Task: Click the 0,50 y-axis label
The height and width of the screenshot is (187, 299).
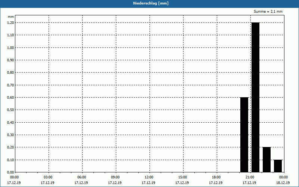Action: pyautogui.click(x=10, y=110)
